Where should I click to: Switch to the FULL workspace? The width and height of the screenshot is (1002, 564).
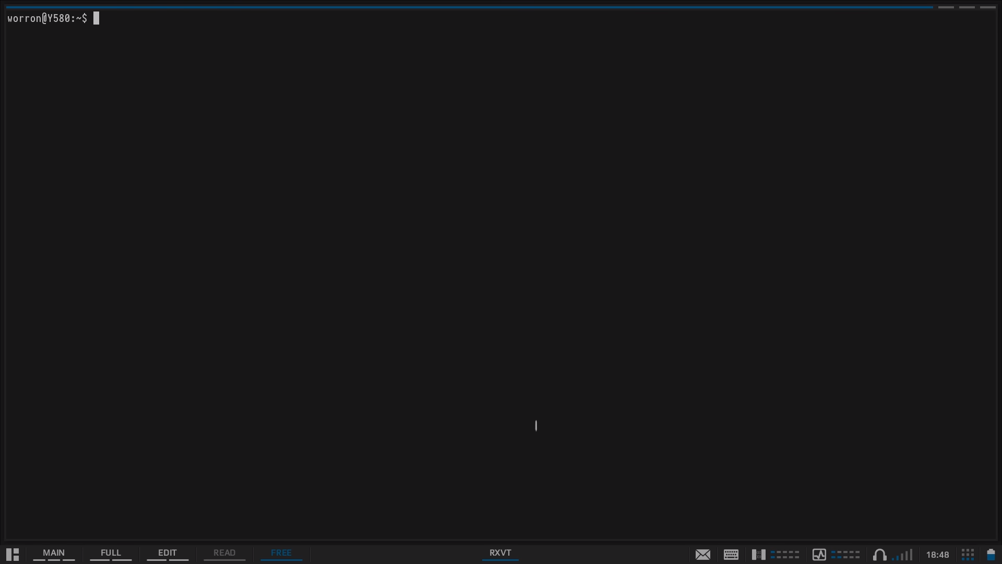tap(110, 554)
